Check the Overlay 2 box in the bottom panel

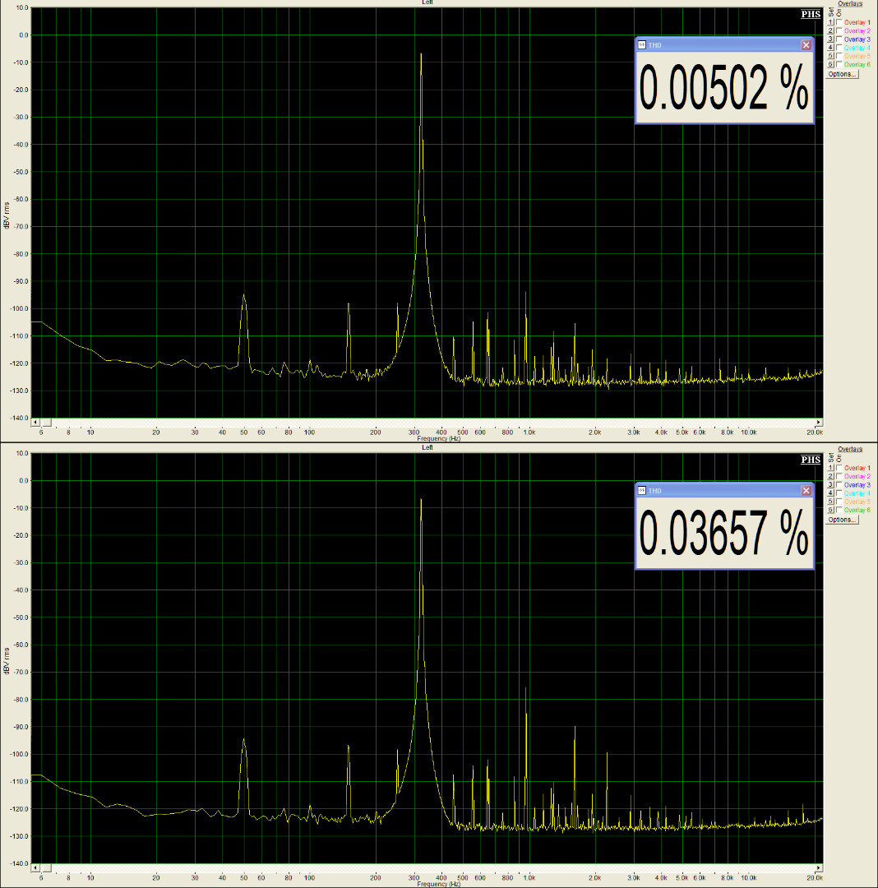pyautogui.click(x=839, y=477)
